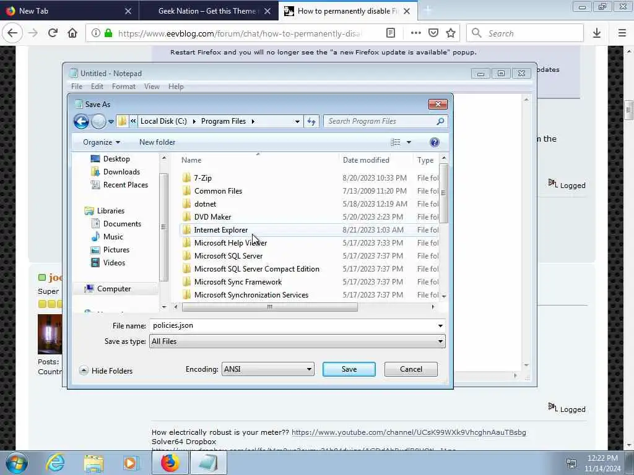Hide Folders toggle button
Image resolution: width=634 pixels, height=475 pixels.
pyautogui.click(x=106, y=371)
